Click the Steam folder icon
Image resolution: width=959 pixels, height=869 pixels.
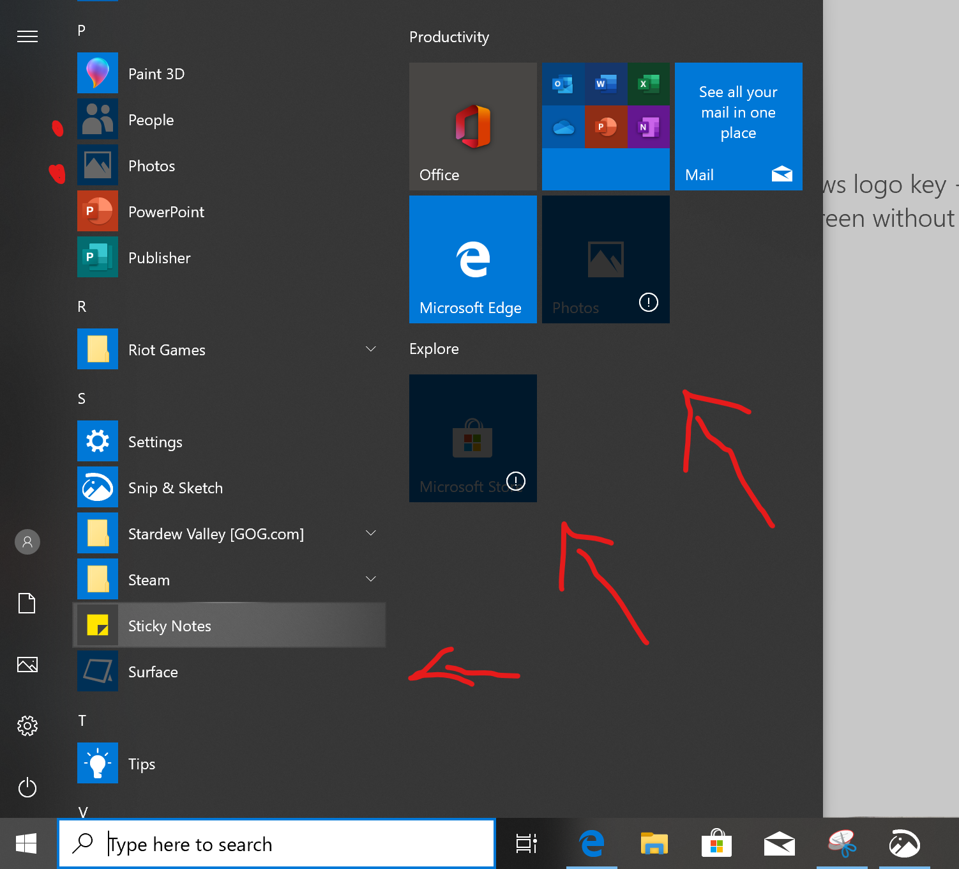pyautogui.click(x=98, y=579)
